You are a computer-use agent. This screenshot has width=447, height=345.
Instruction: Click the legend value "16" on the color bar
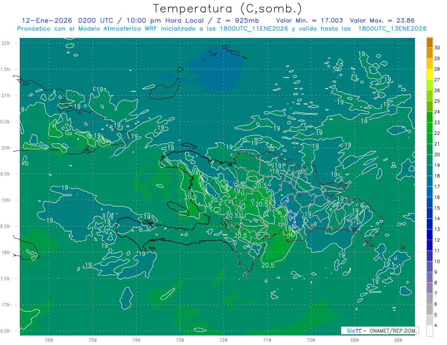(438, 197)
